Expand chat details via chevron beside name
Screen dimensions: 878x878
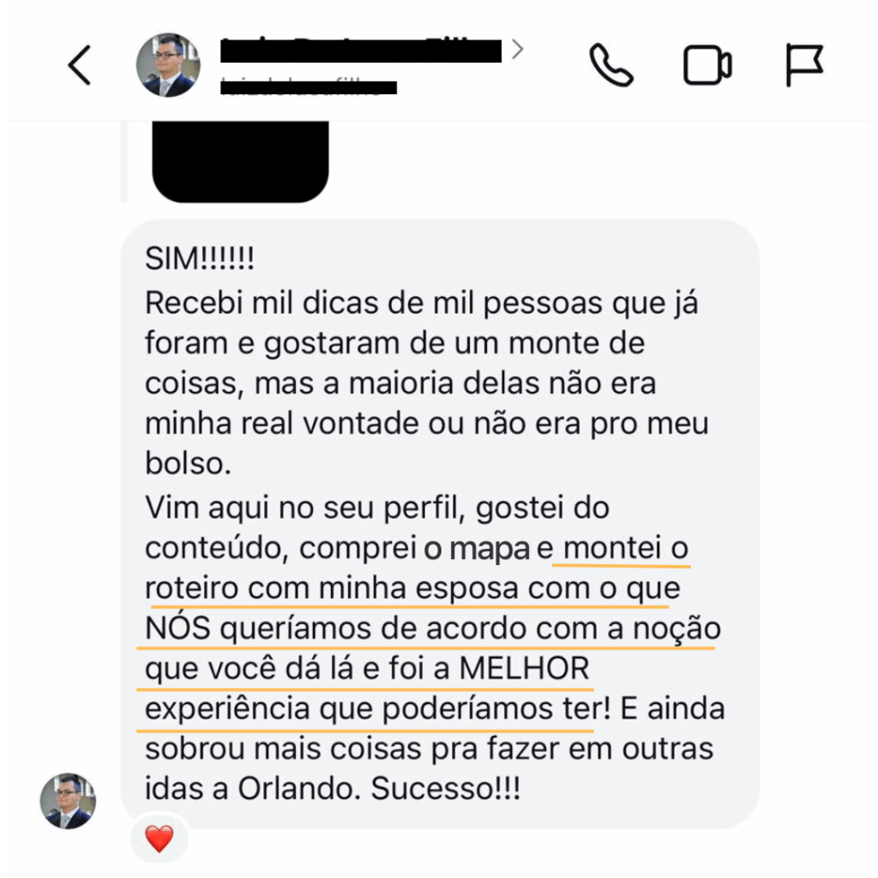tap(517, 49)
